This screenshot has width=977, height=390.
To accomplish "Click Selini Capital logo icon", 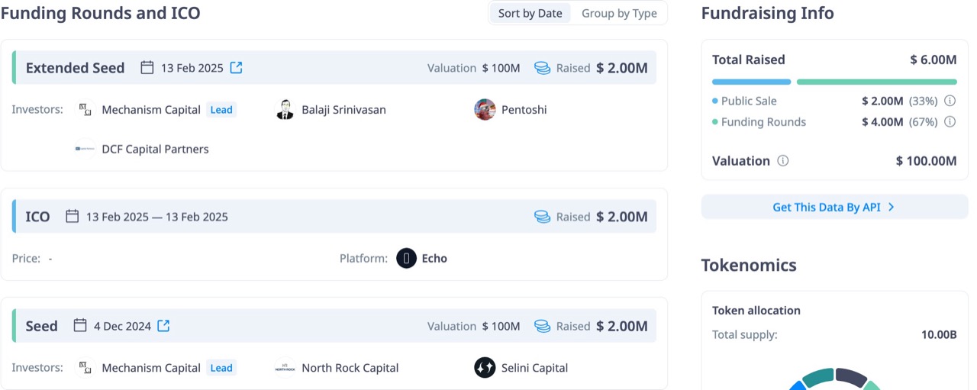I will coord(485,368).
